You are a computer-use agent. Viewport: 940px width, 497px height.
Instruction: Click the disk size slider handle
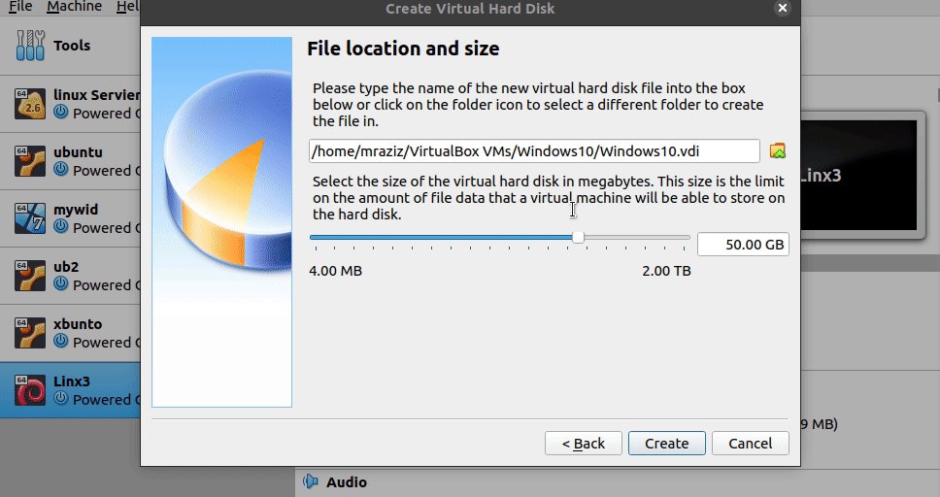578,238
